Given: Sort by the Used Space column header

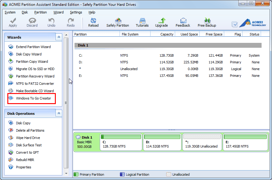Looking at the screenshot, I should [187, 34].
